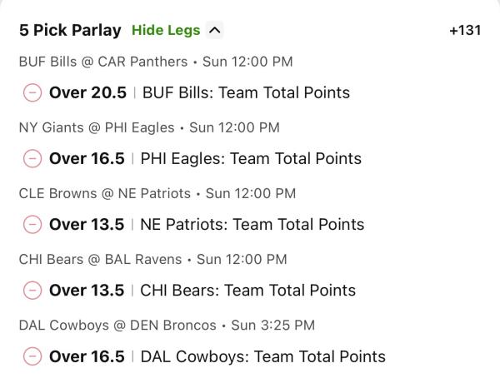
Task: Remove the Patriots Over 13.5 leg icon
Action: coord(32,224)
